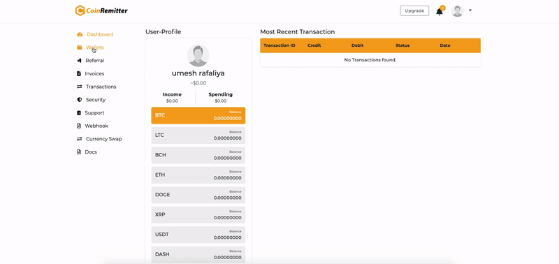
Task: Click the Credit column header
Action: point(314,45)
